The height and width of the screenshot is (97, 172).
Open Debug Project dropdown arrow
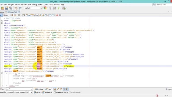(x=66, y=8)
